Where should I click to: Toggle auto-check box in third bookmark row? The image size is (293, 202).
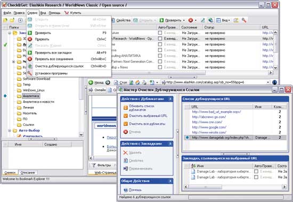pos(160,44)
